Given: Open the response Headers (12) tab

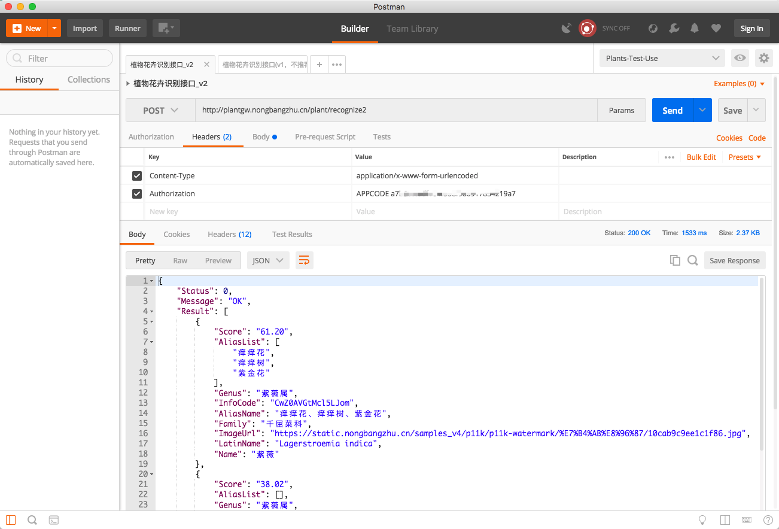Looking at the screenshot, I should click(230, 234).
